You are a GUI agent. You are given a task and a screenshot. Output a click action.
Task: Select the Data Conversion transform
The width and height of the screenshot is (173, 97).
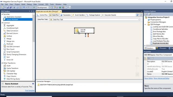12,31
